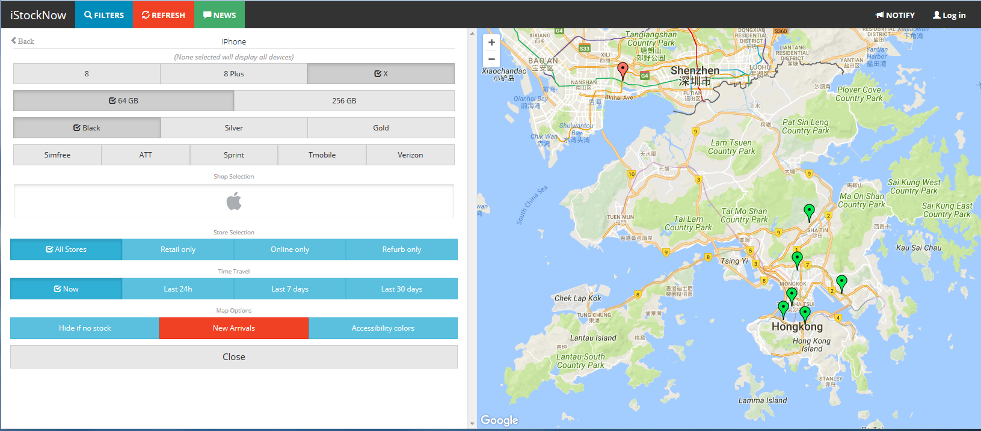Open the NEWS section

[x=220, y=15]
